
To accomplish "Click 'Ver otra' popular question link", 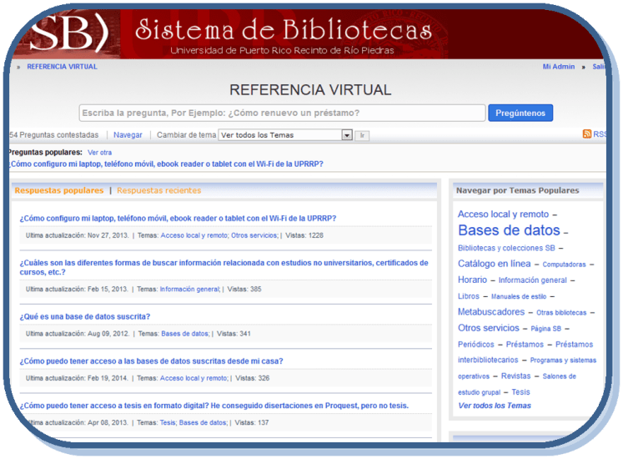I will (x=100, y=153).
